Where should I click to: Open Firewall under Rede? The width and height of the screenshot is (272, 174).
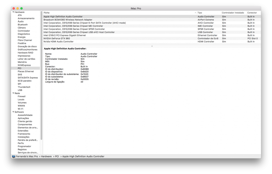point(21,96)
